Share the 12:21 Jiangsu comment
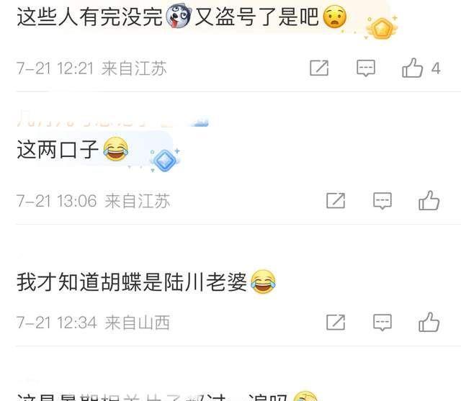Screen dimensions: 461x401 (319, 68)
